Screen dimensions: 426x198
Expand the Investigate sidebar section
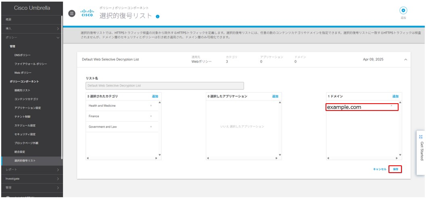click(x=58, y=179)
